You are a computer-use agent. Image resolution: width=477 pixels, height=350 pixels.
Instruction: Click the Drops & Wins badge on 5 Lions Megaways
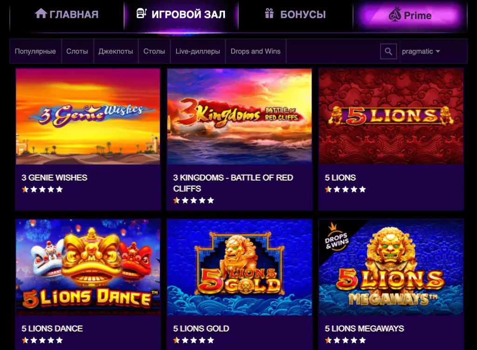tap(336, 237)
